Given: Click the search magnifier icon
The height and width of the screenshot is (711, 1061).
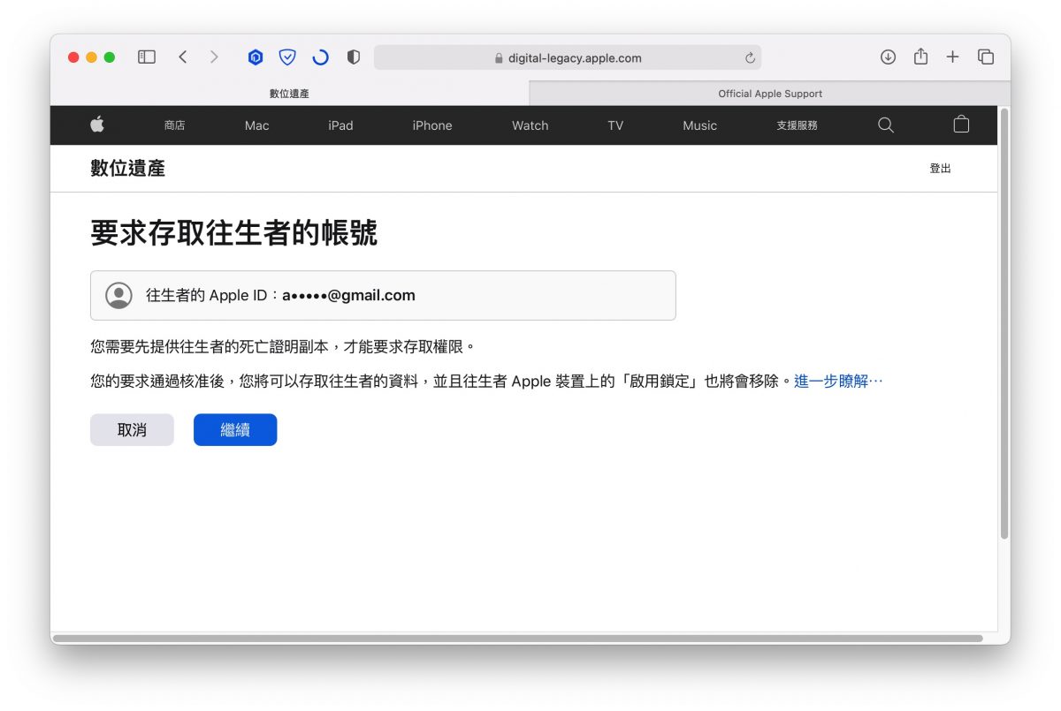Looking at the screenshot, I should pos(886,125).
